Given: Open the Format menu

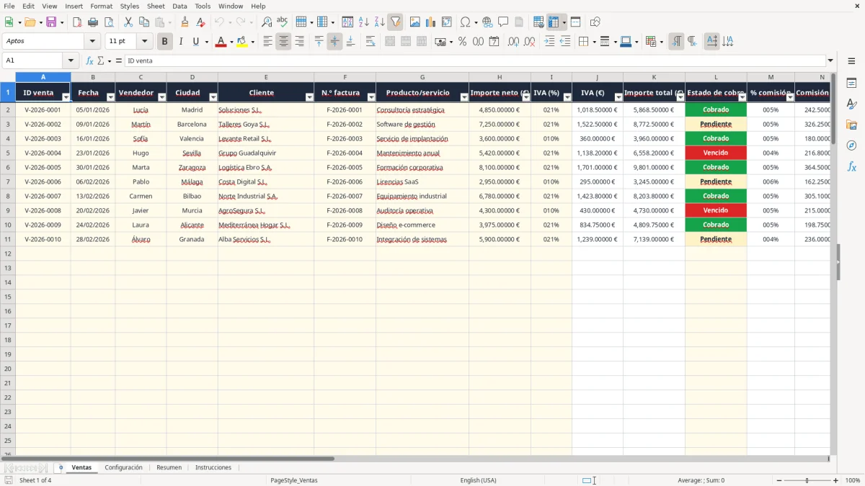Looking at the screenshot, I should [x=102, y=6].
